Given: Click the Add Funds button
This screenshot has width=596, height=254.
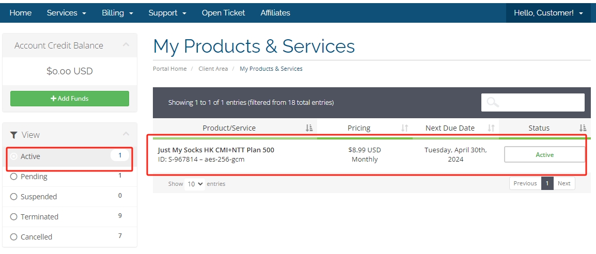Looking at the screenshot, I should [70, 99].
